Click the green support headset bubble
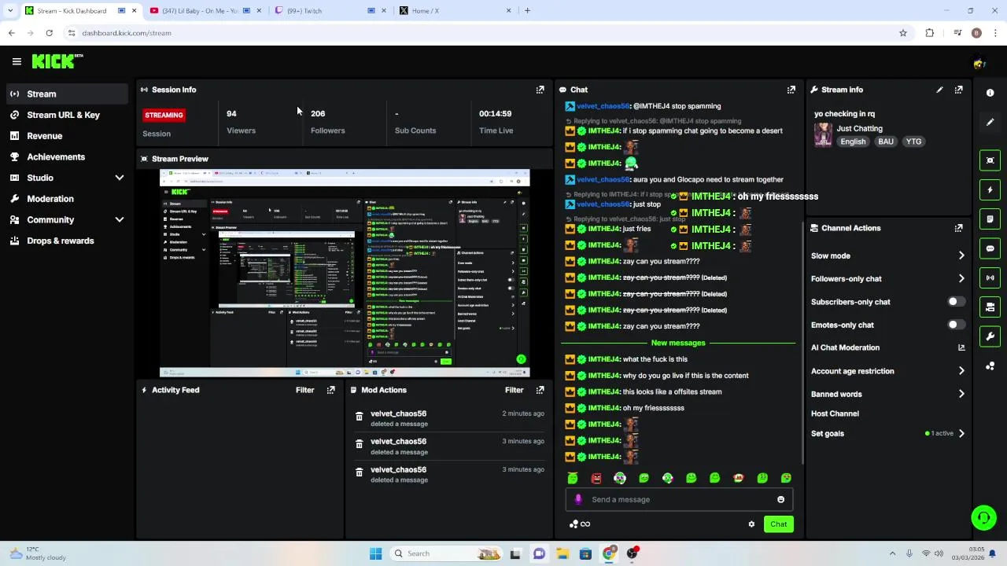 tap(983, 517)
